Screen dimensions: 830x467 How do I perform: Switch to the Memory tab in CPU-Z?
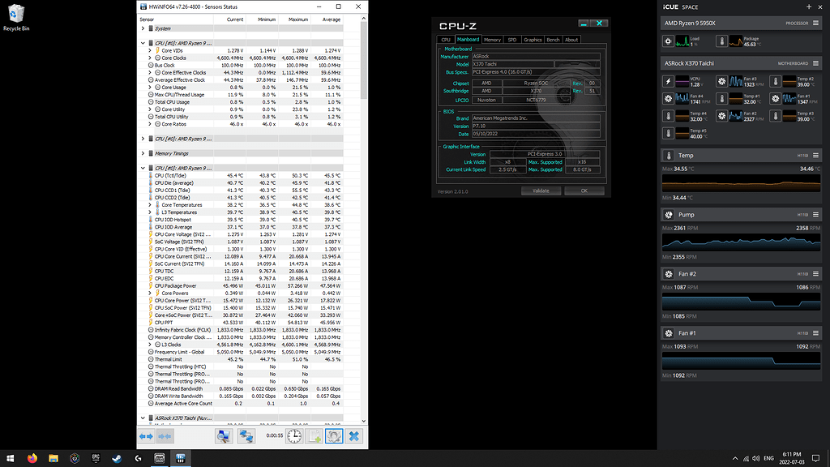492,40
